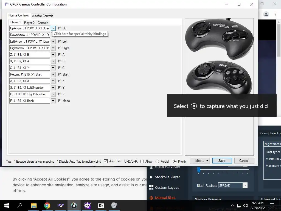The image size is (281, 211).
Task: Open File Explorer from the taskbar
Action: pos(33,206)
